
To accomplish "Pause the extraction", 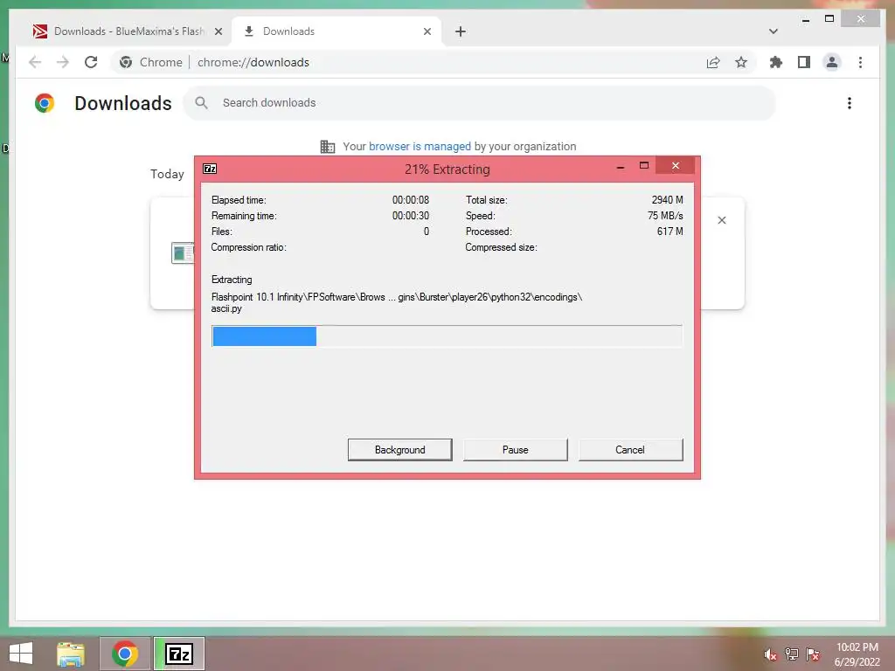I will tap(516, 450).
